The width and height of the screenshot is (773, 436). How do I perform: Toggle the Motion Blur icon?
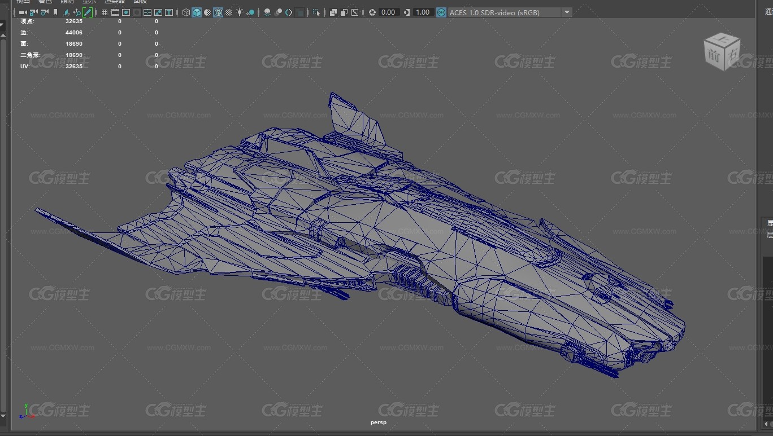[x=278, y=12]
